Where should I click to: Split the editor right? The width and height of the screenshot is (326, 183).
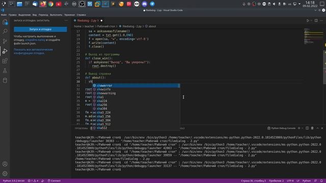pyautogui.click(x=316, y=20)
